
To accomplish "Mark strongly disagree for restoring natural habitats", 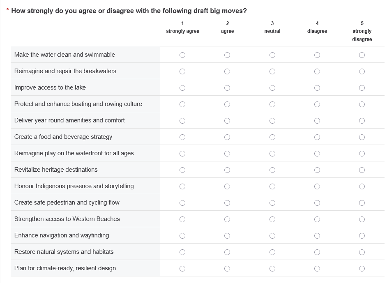I will (362, 252).
